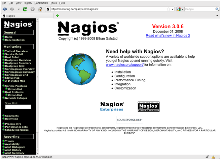
Task: Open Hostgroup Overview
Action: pos(18,60)
